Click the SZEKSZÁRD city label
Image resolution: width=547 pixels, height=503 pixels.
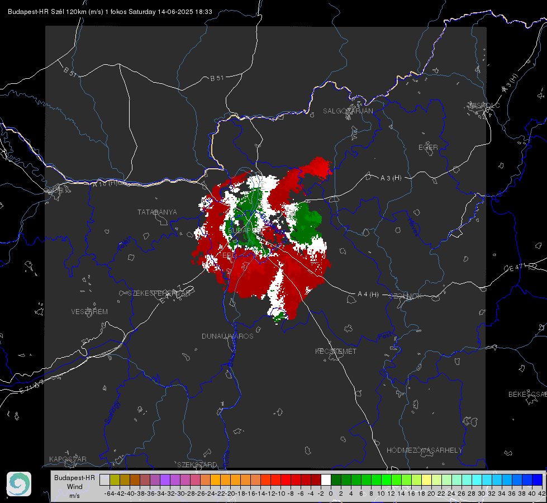(197, 464)
